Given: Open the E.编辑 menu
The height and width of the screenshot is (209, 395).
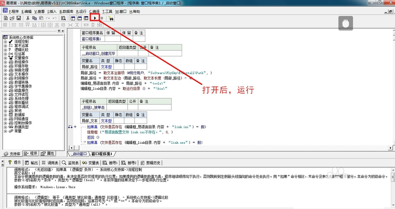Looking at the screenshot, I should point(27,11).
